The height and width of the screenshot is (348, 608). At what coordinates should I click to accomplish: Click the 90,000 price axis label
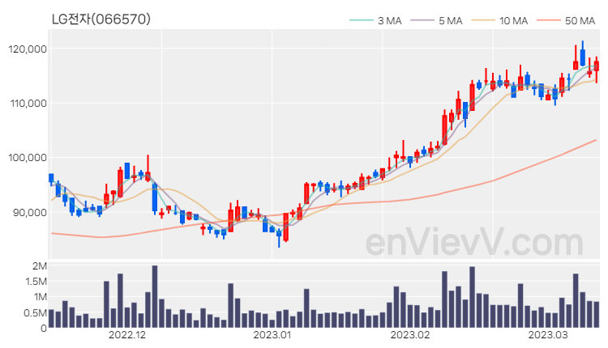(29, 213)
